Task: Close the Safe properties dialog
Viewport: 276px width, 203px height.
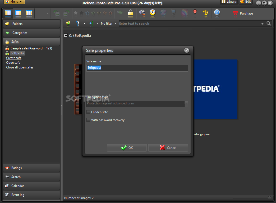Action: [187, 50]
